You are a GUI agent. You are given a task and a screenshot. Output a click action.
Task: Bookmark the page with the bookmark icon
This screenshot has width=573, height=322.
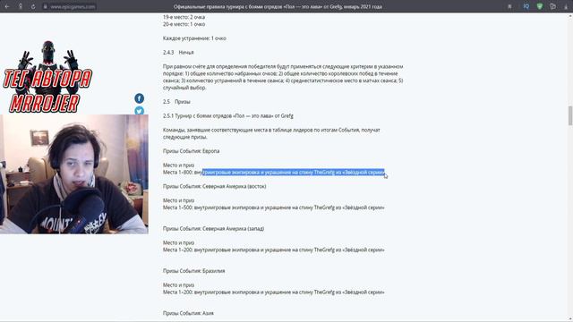(509, 6)
